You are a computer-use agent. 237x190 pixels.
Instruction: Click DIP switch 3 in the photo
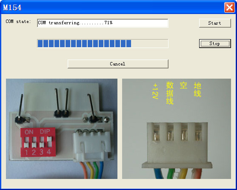tap(42, 142)
